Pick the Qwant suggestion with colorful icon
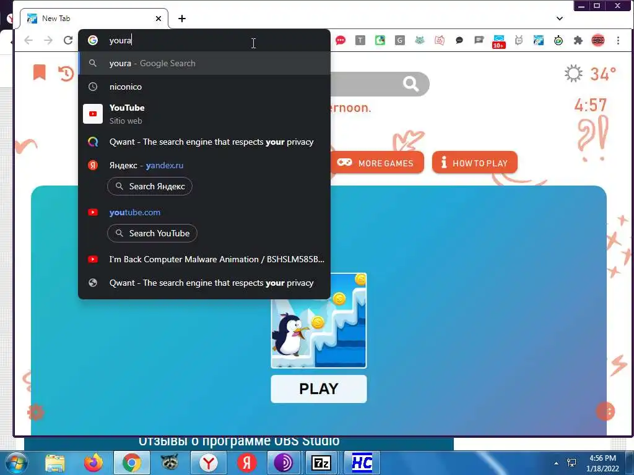This screenshot has height=475, width=634. click(204, 142)
